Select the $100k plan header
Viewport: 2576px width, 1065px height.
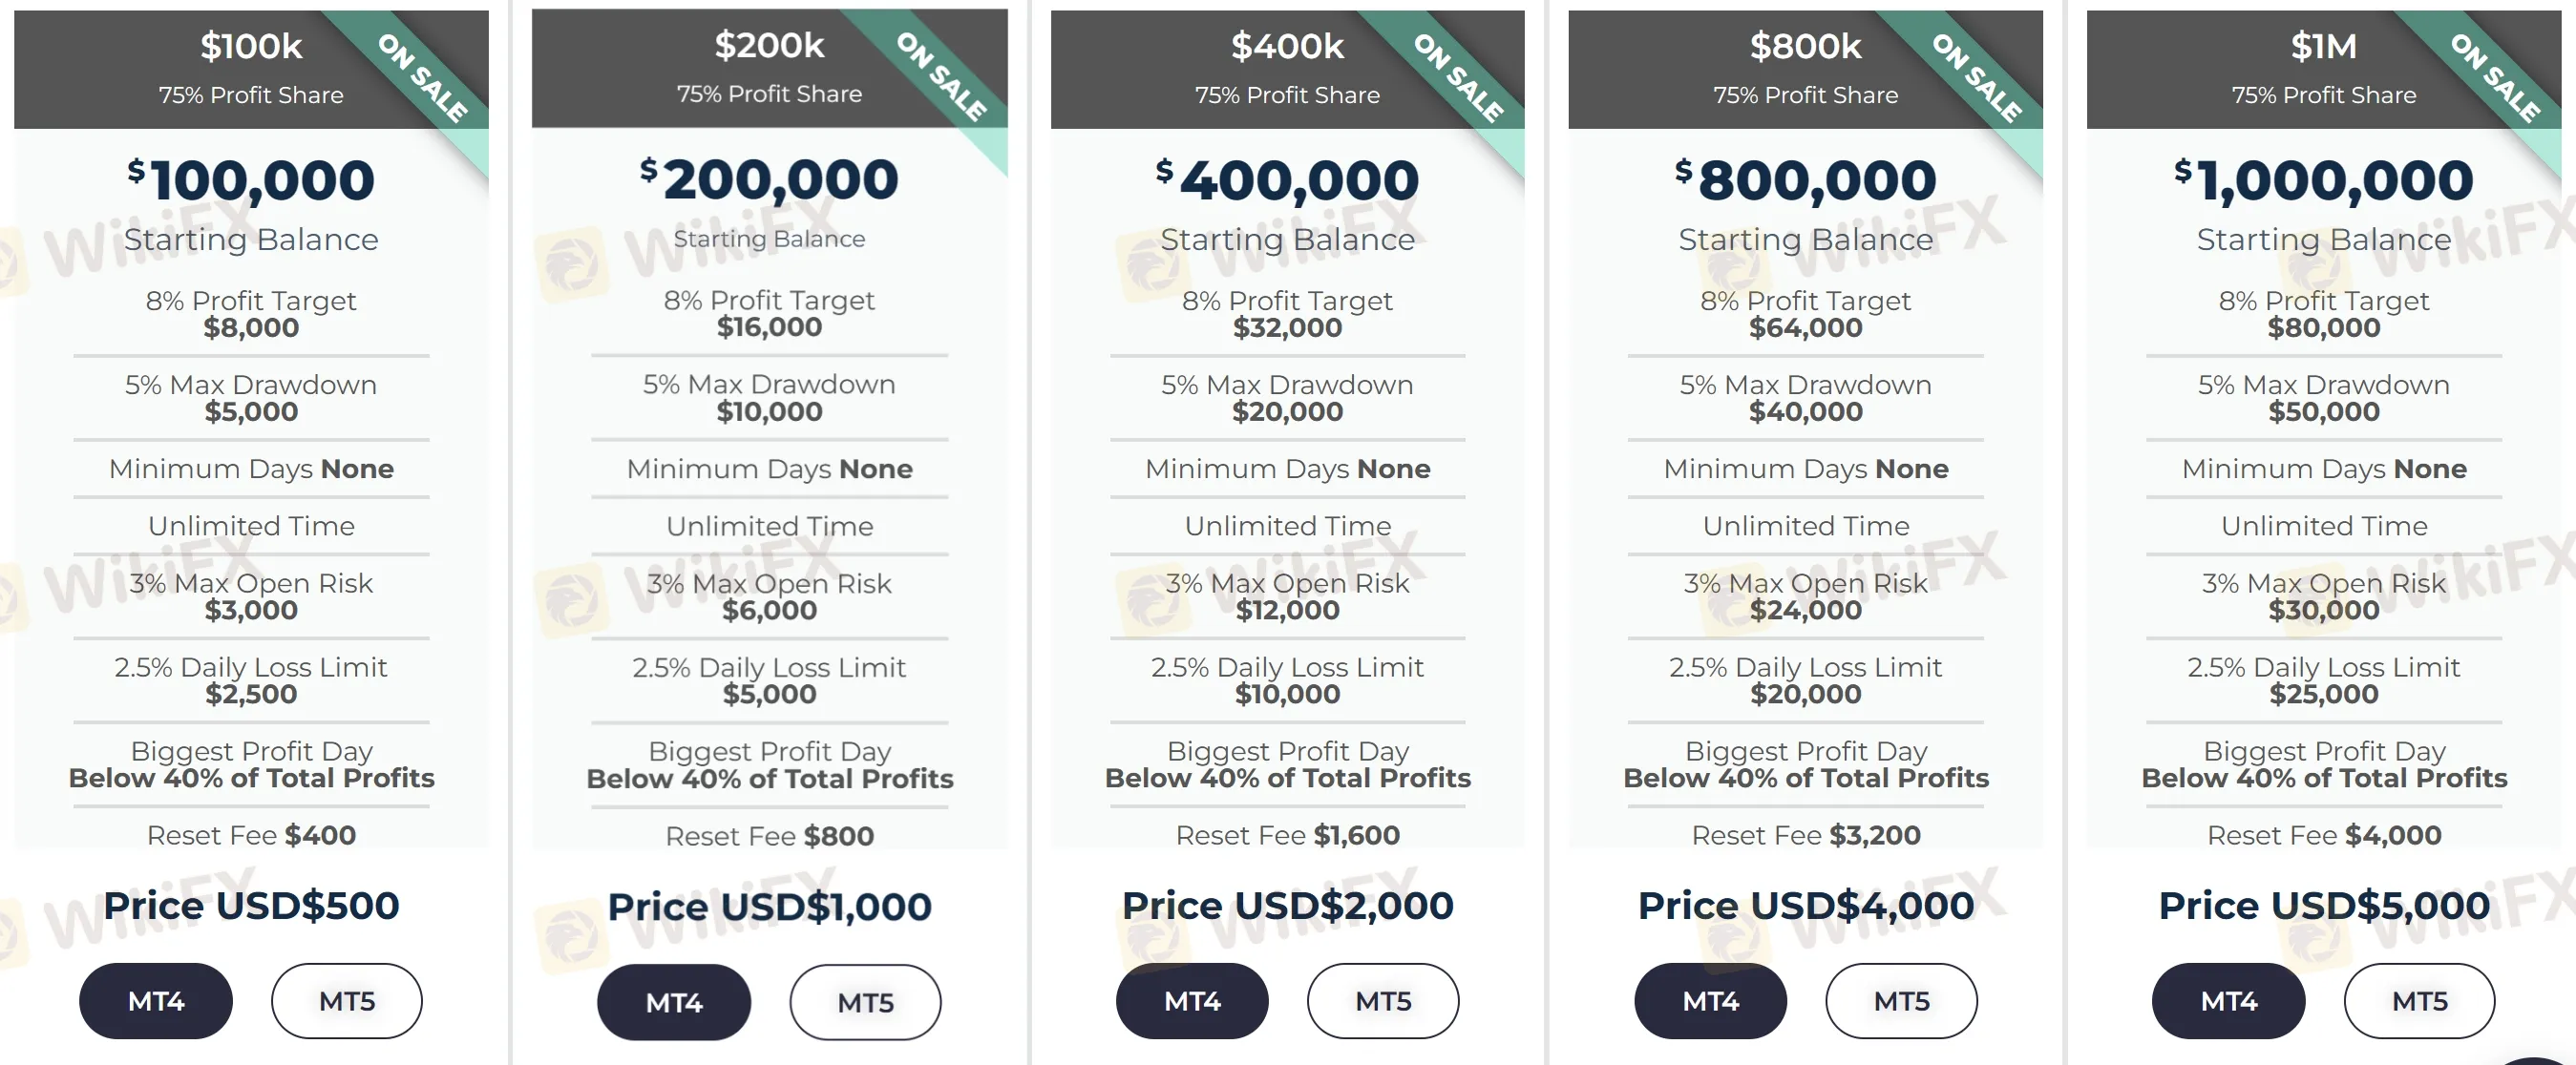[x=251, y=46]
